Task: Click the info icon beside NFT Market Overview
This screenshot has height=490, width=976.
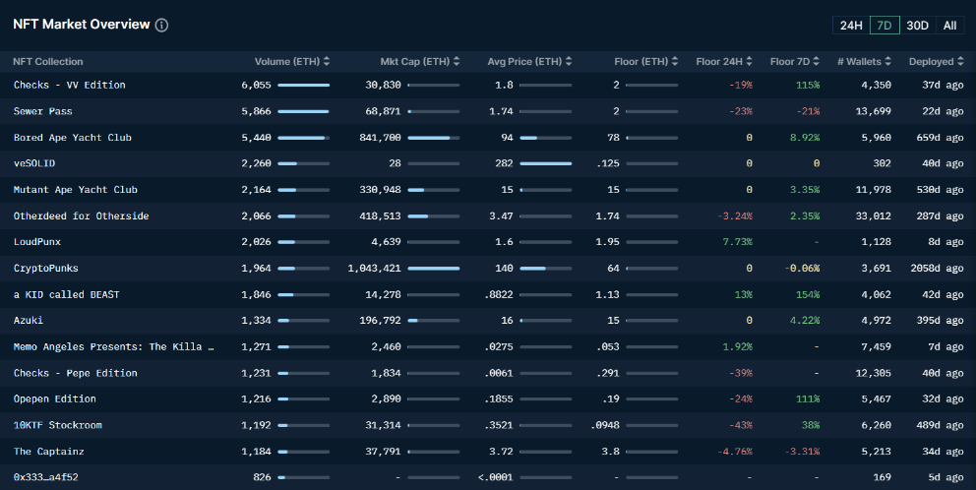Action: [x=161, y=25]
